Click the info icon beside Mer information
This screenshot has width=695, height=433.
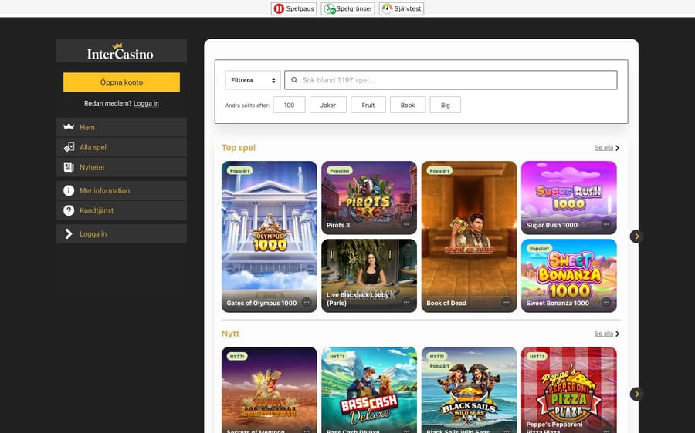[69, 190]
